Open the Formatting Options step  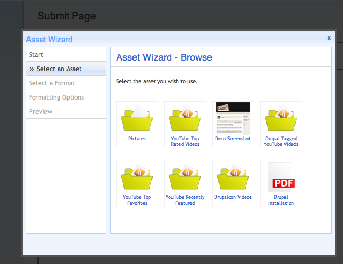click(x=66, y=97)
